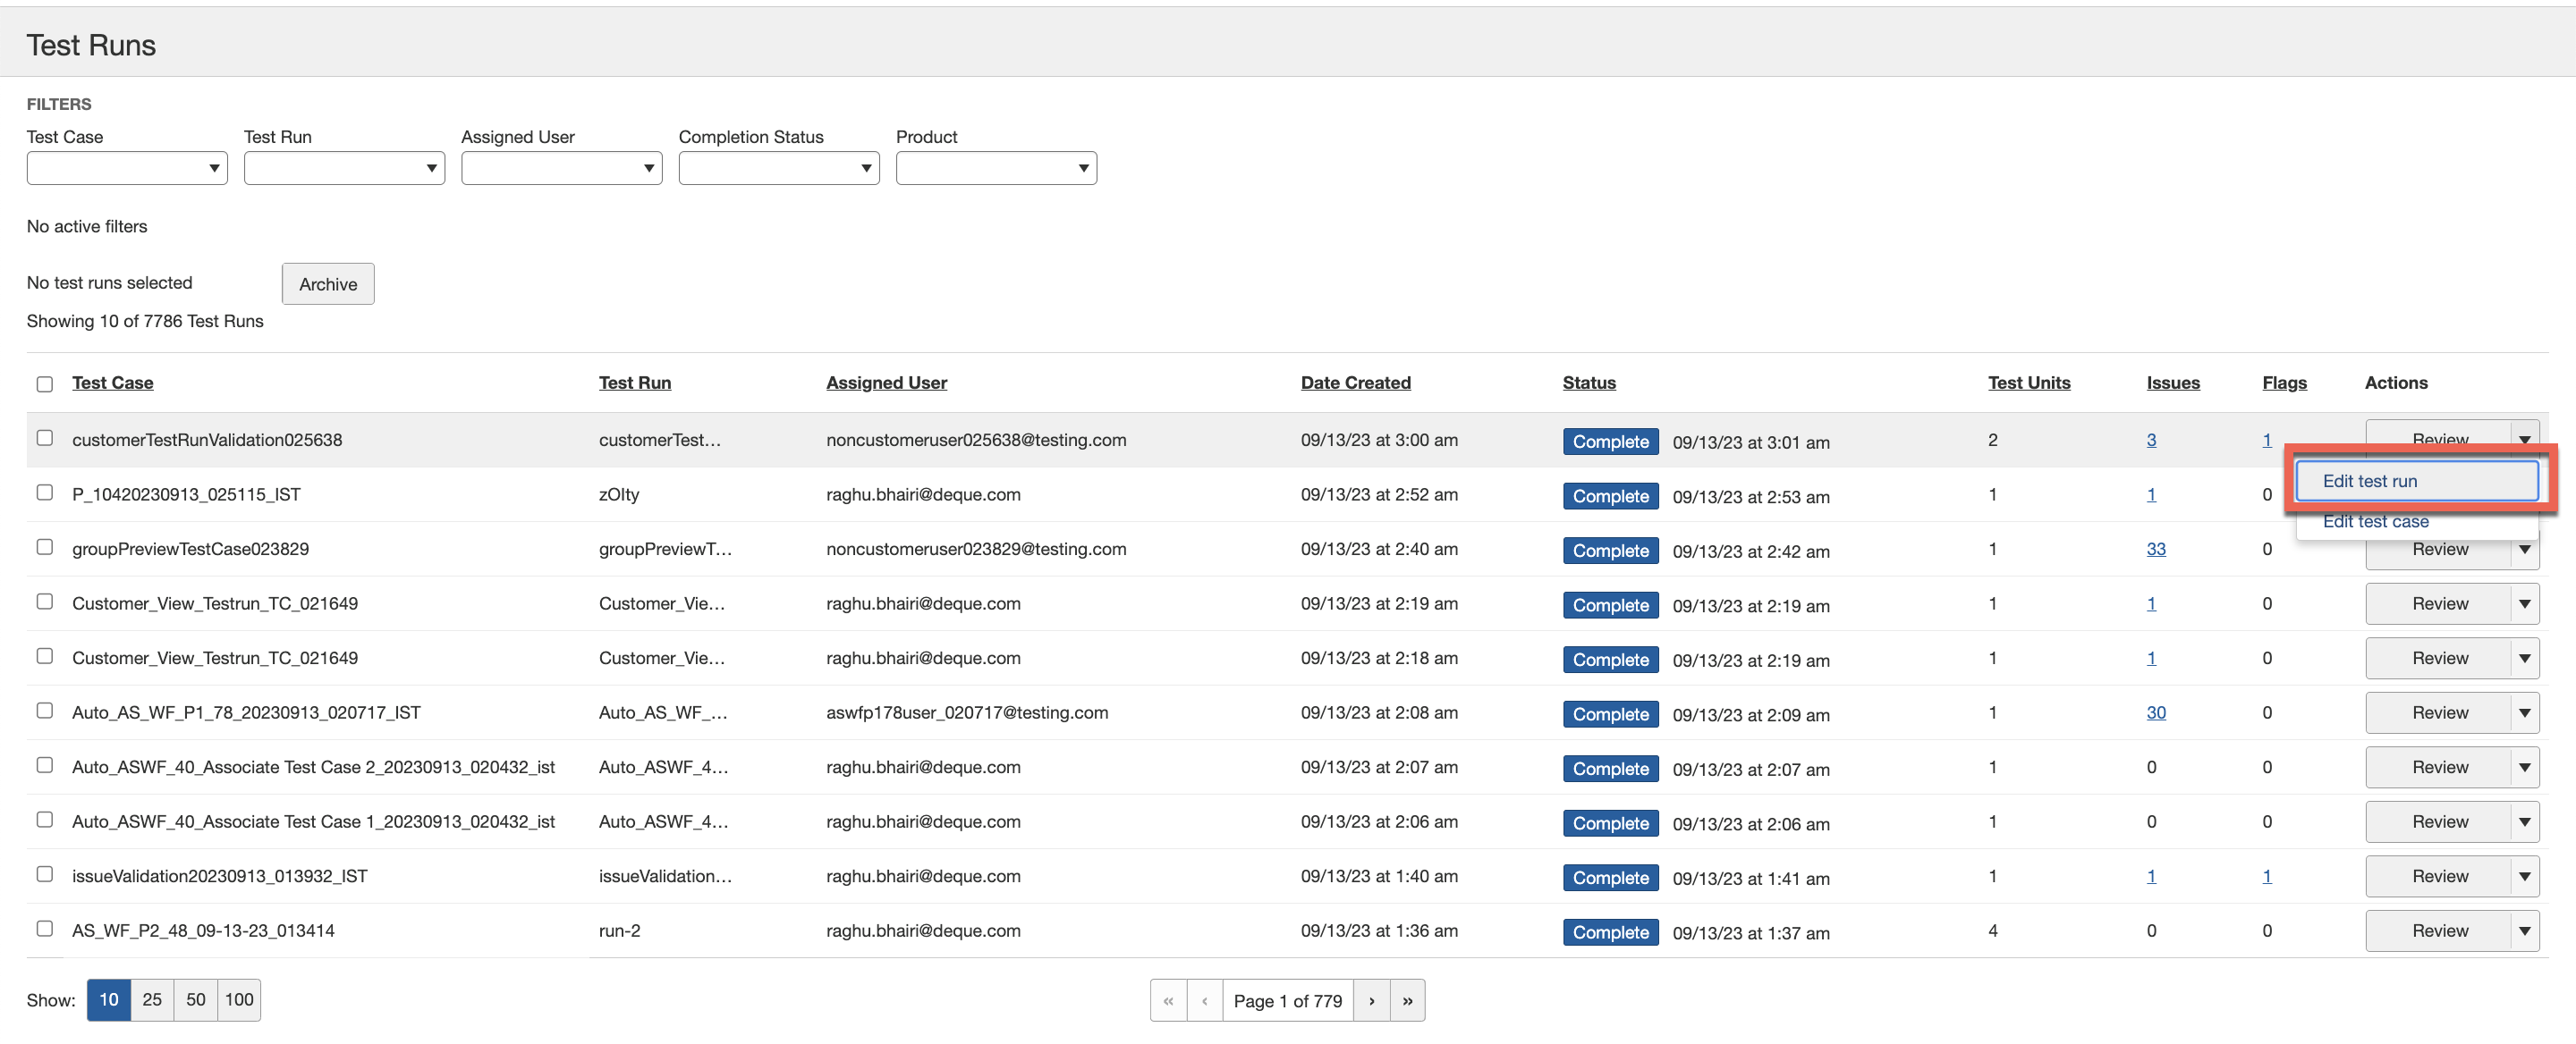Go to first page of results
The image size is (2576, 1044).
pyautogui.click(x=1168, y=1000)
